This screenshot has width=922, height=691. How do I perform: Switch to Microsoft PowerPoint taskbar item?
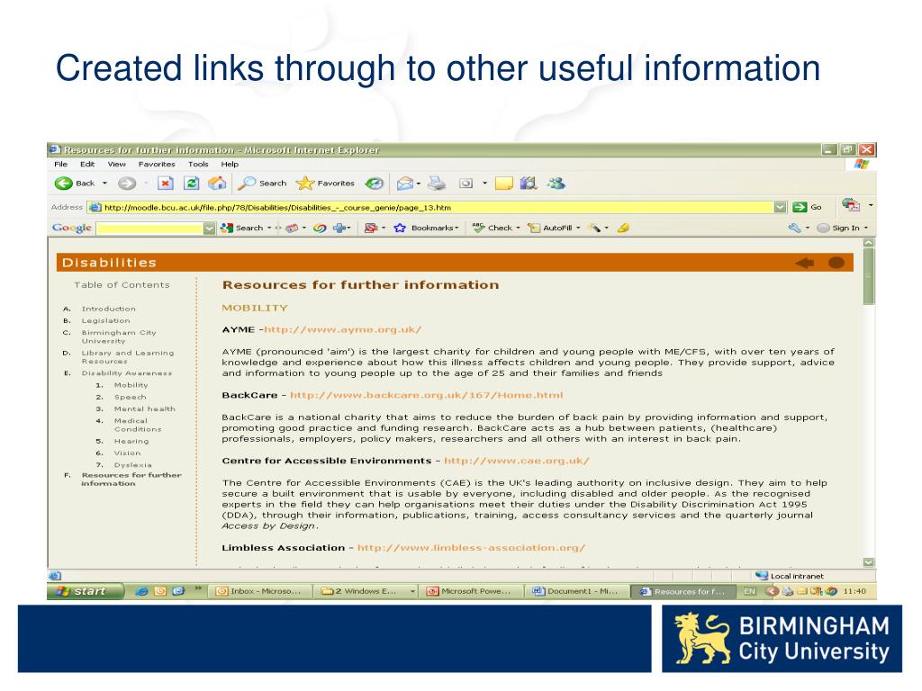tap(472, 591)
